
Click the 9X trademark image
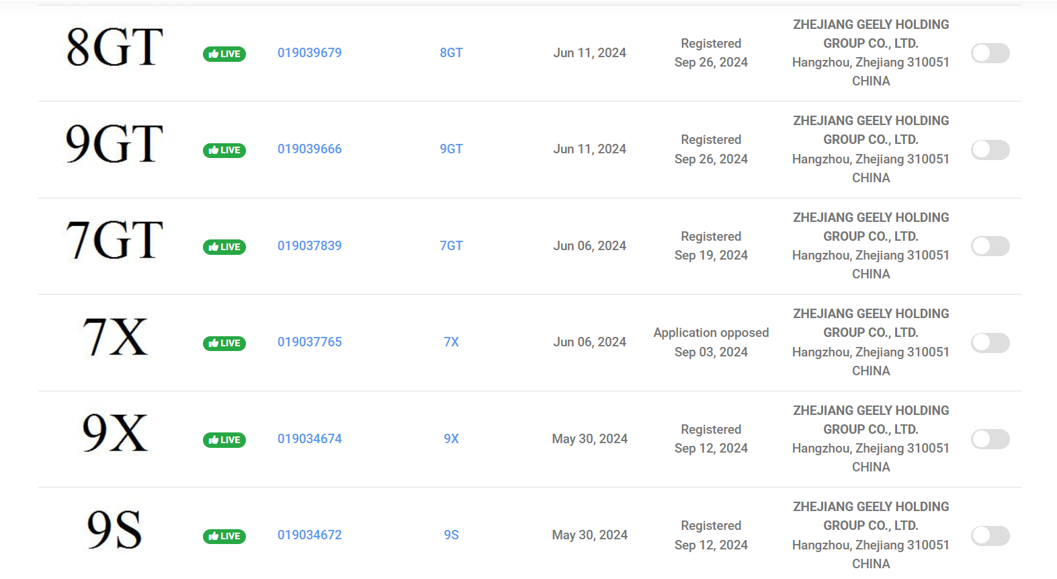115,433
